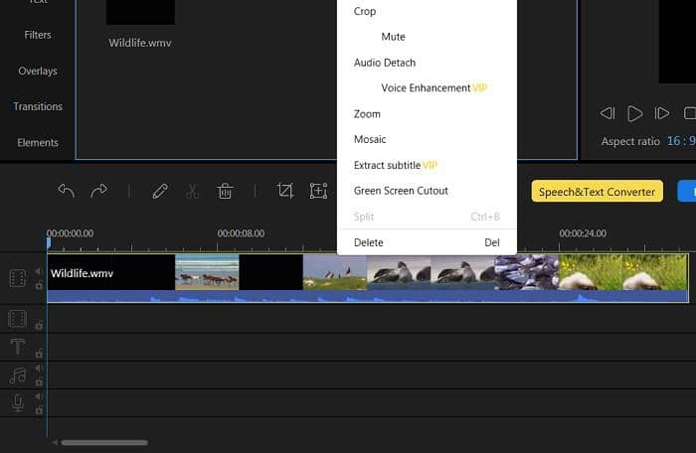Click the scrollbar left arrow

(x=54, y=442)
